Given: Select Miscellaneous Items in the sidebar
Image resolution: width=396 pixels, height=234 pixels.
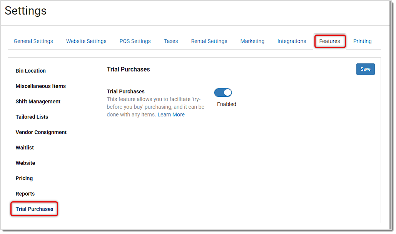Looking at the screenshot, I should coord(41,86).
